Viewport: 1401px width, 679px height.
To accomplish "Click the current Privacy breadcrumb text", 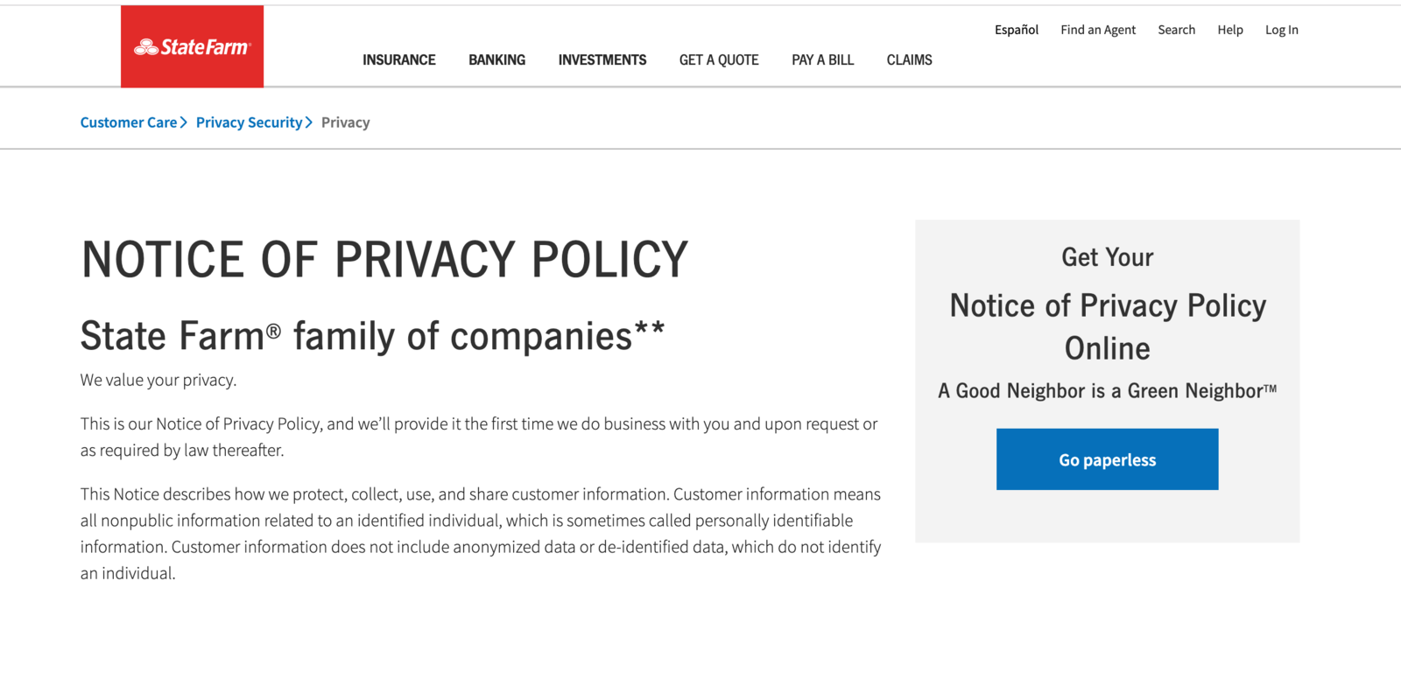I will pos(345,122).
